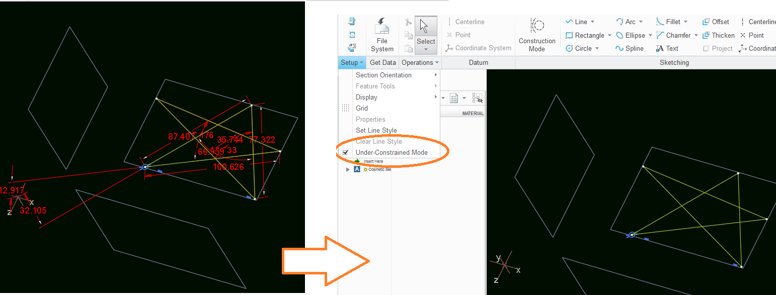The image size is (776, 295).
Task: Open Section Orientation submenu
Action: point(390,75)
